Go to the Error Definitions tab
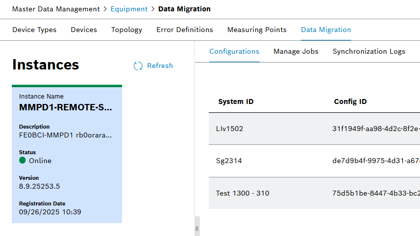 pos(185,30)
